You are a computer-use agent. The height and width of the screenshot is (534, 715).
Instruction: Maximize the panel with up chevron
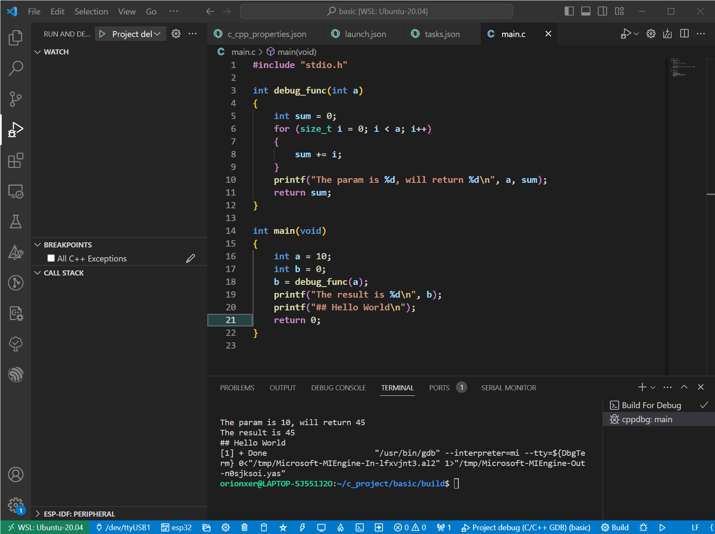click(684, 387)
